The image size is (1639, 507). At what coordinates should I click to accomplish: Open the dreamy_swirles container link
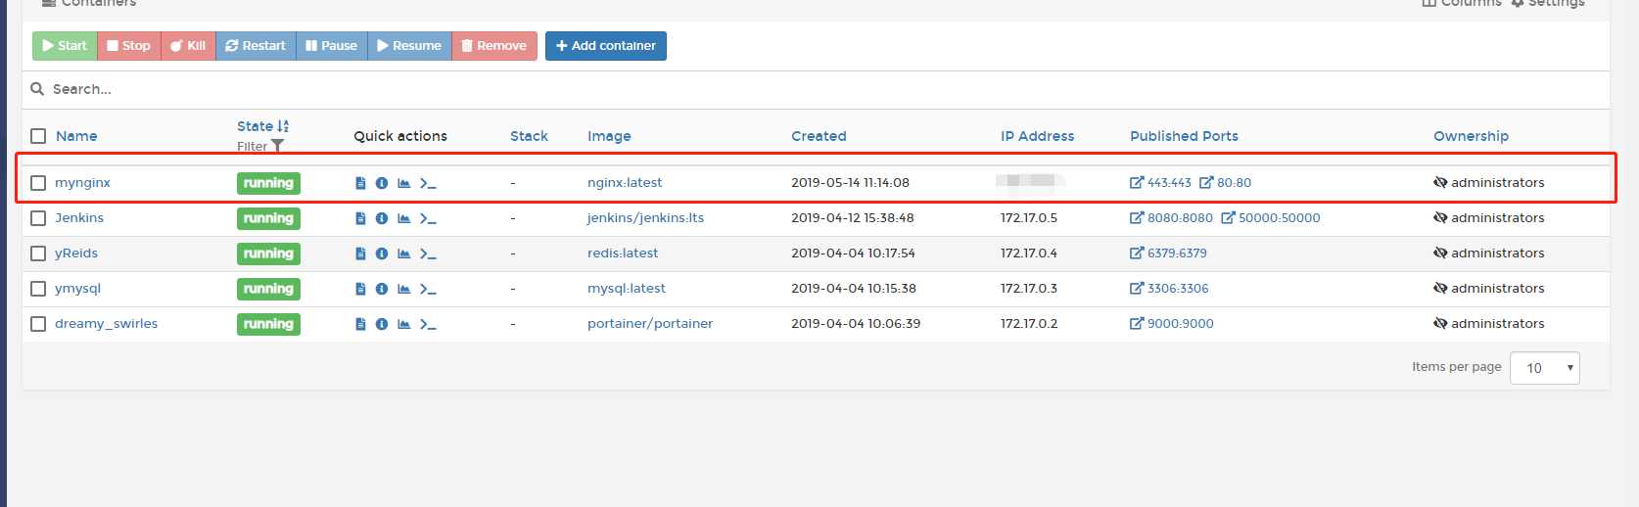(106, 324)
